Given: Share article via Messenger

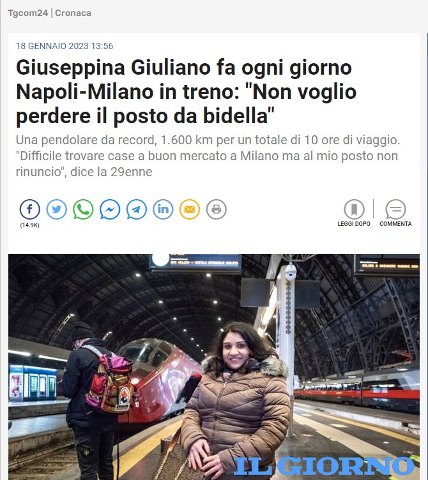Looking at the screenshot, I should coord(110,209).
